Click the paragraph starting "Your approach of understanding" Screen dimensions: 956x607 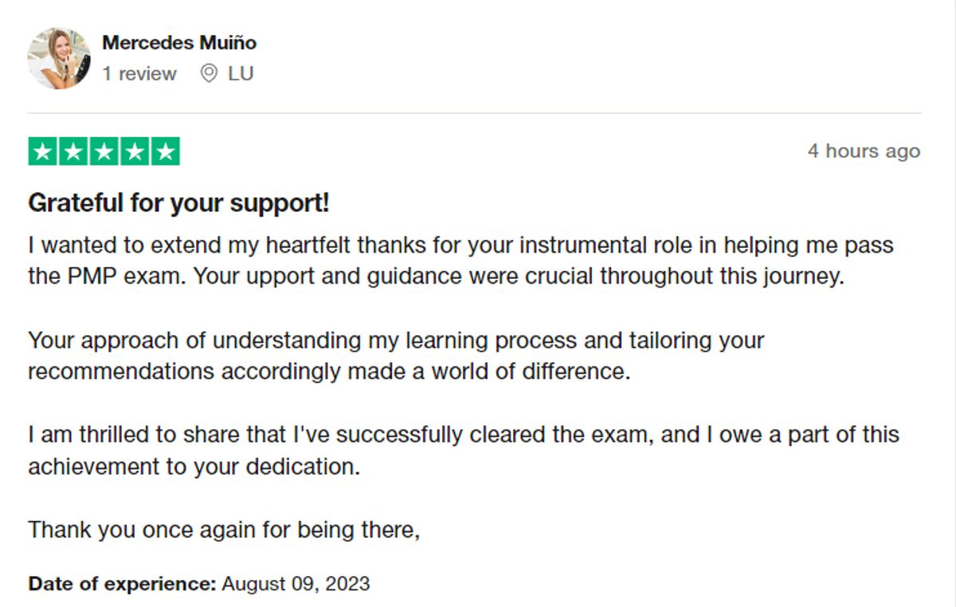click(396, 341)
